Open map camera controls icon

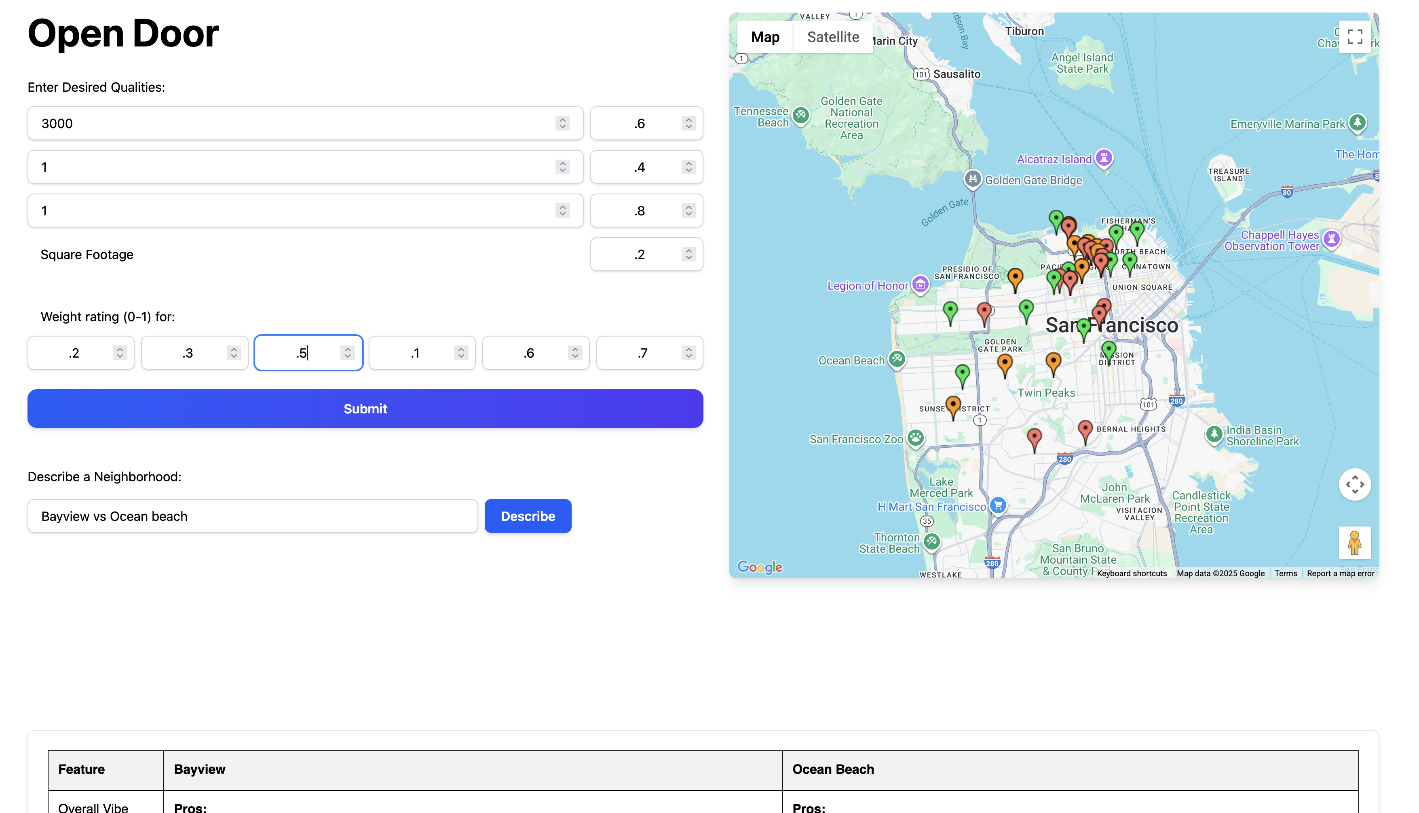click(x=1354, y=484)
